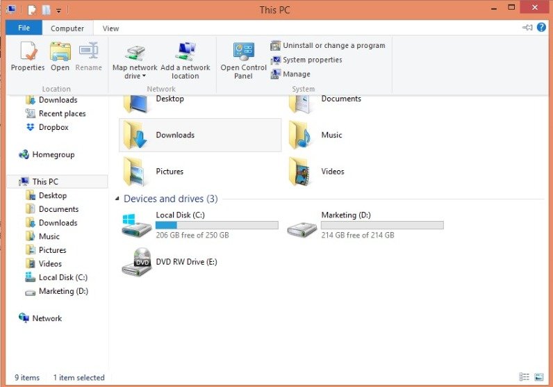Collapse the Devices and drives group
The width and height of the screenshot is (553, 387).
coord(117,199)
